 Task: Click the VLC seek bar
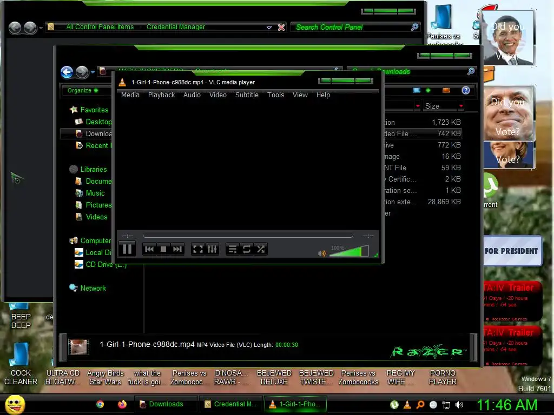(248, 236)
